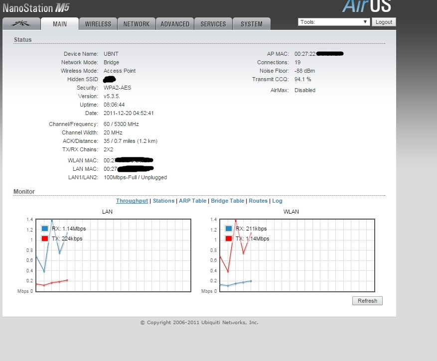
Task: Open the Stations monitor link
Action: point(163,201)
